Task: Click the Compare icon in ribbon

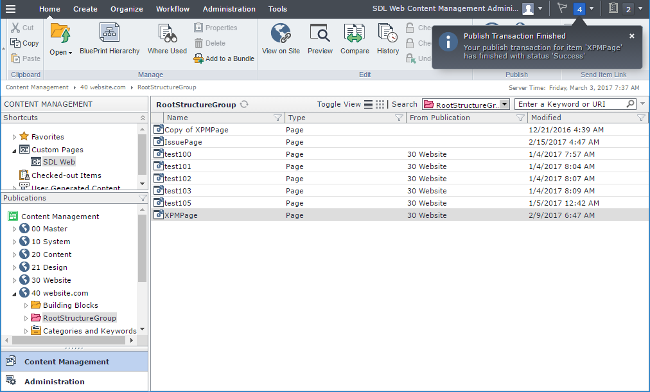Action: [355, 33]
